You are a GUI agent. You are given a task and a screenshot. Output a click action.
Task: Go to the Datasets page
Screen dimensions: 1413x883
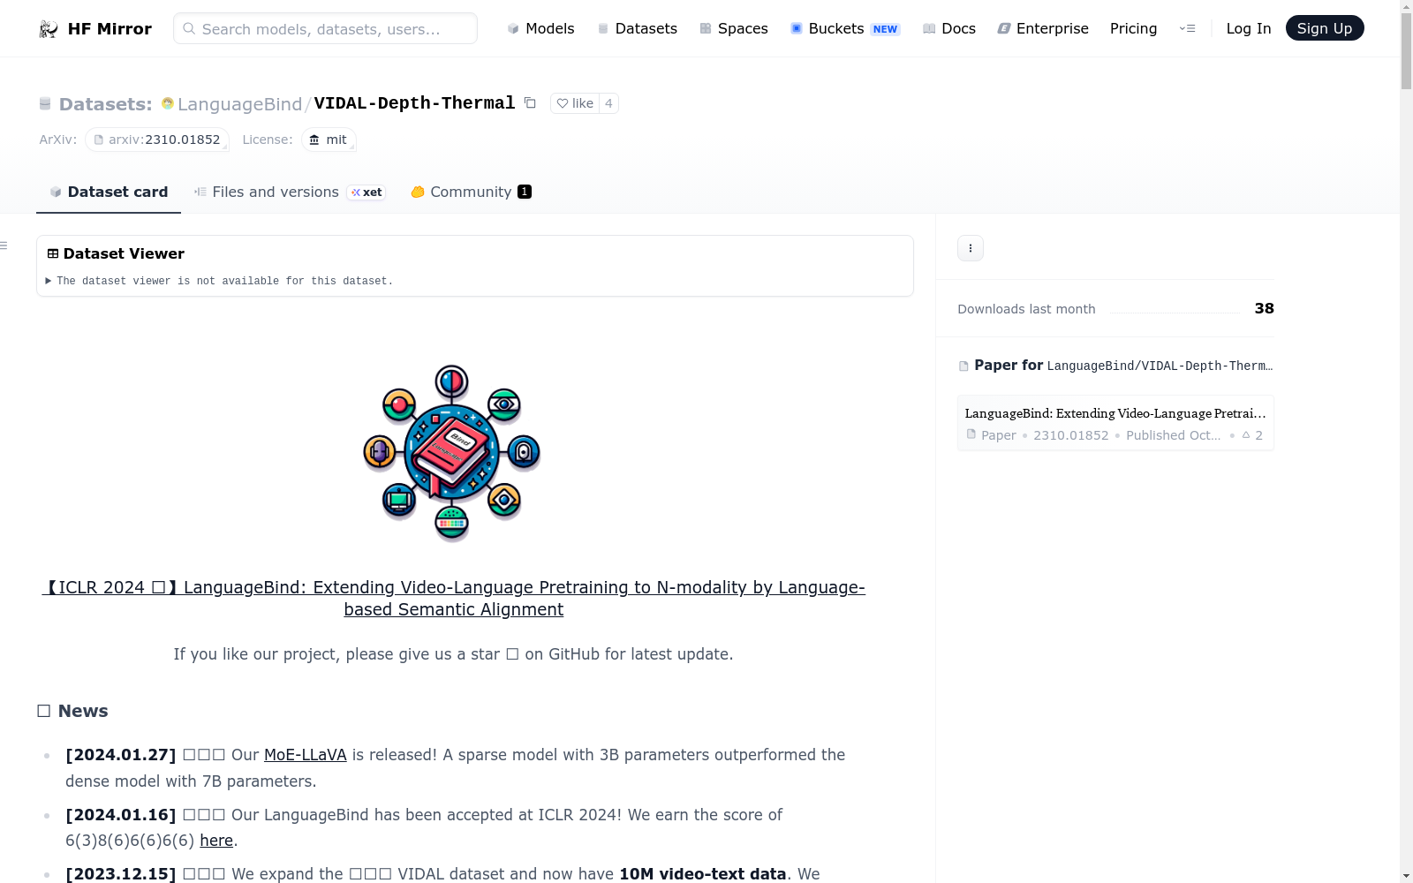point(638,28)
